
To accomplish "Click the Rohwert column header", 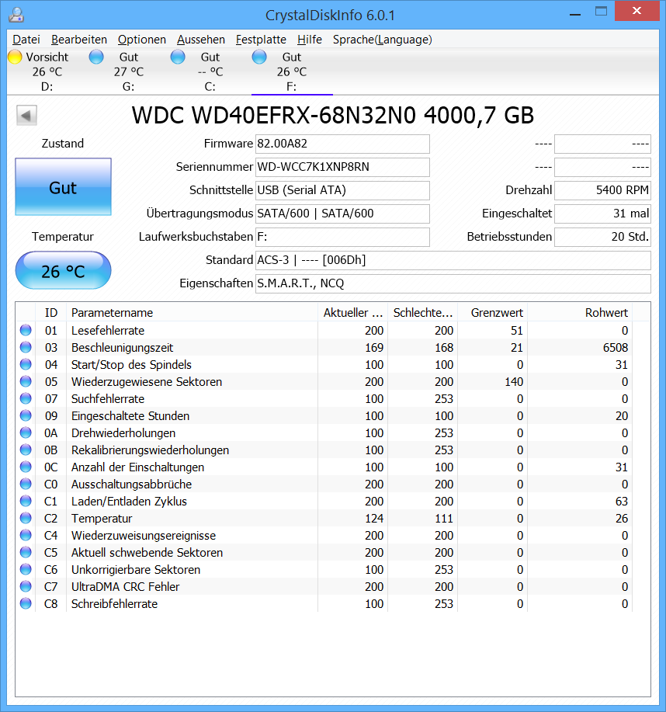I will (x=580, y=312).
